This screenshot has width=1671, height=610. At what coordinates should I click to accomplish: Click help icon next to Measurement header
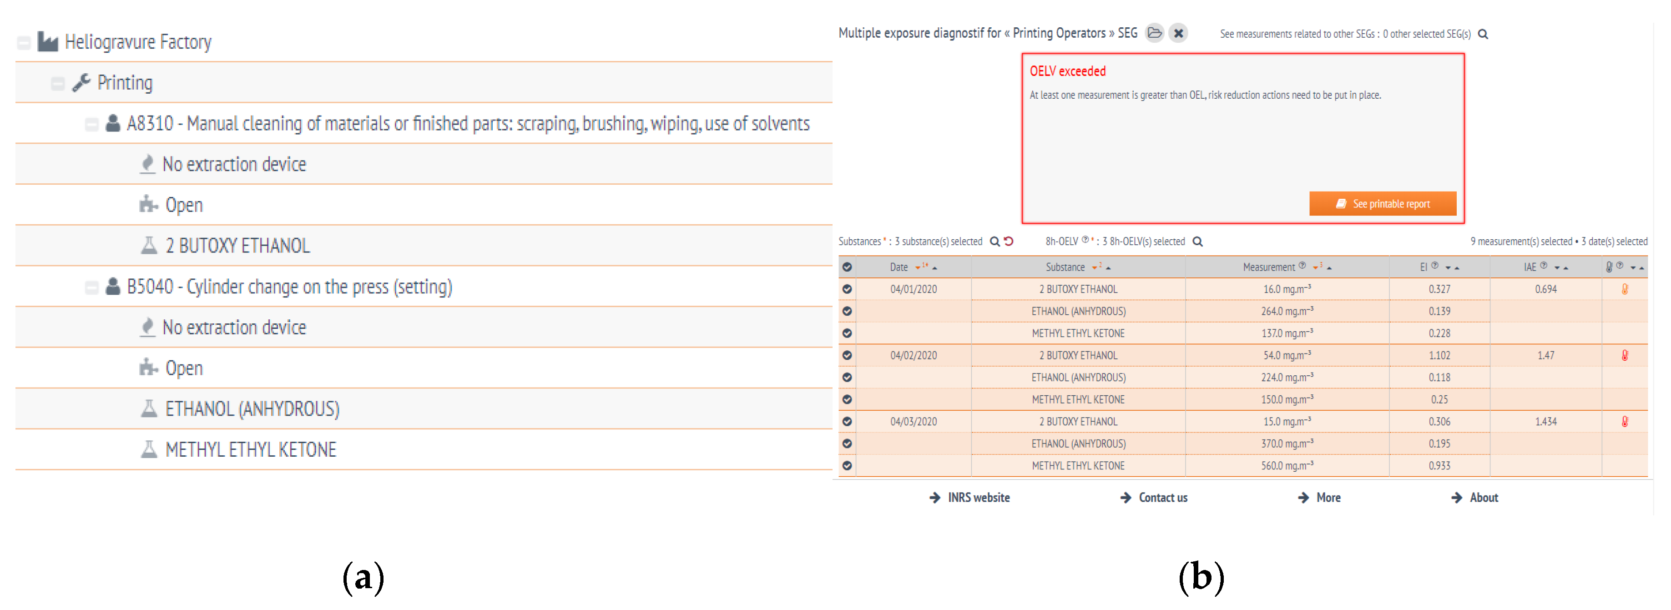tap(1302, 265)
